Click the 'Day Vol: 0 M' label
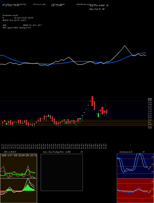Image resolution: width=154 pixels, height=203 pixels. [x=97, y=9]
